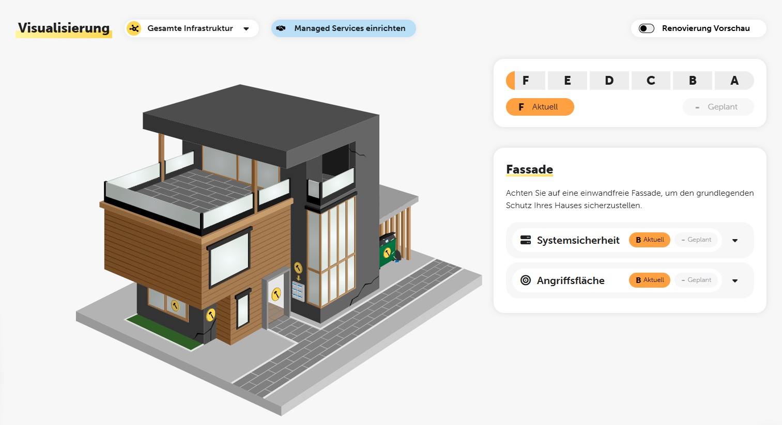Toggle the B Aktuell badge for Angriffsfläche
This screenshot has height=425, width=782.
click(x=649, y=280)
